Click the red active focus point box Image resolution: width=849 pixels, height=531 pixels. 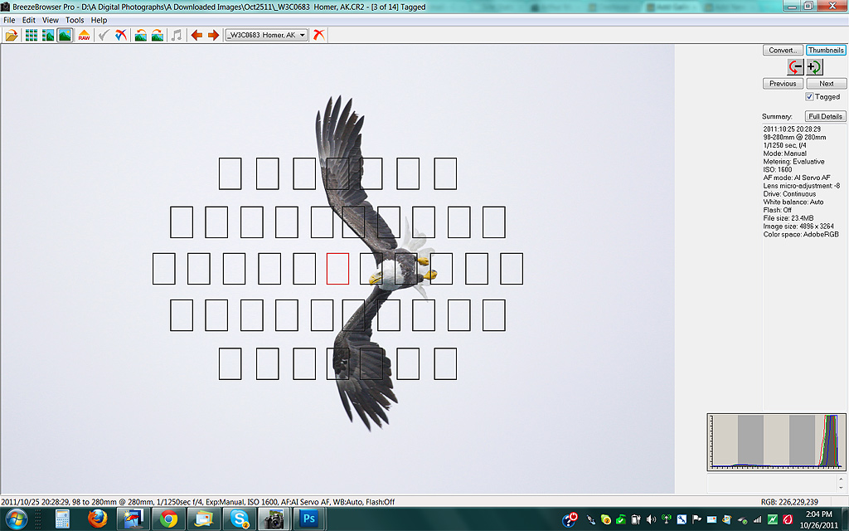[338, 268]
